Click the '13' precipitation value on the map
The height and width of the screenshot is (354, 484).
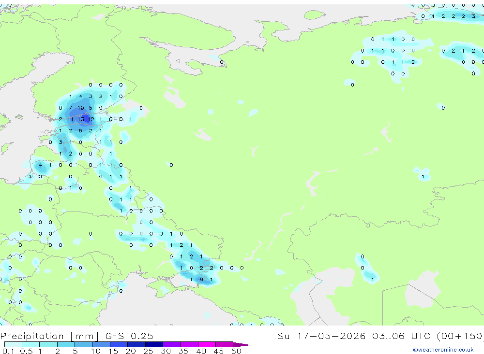80,119
